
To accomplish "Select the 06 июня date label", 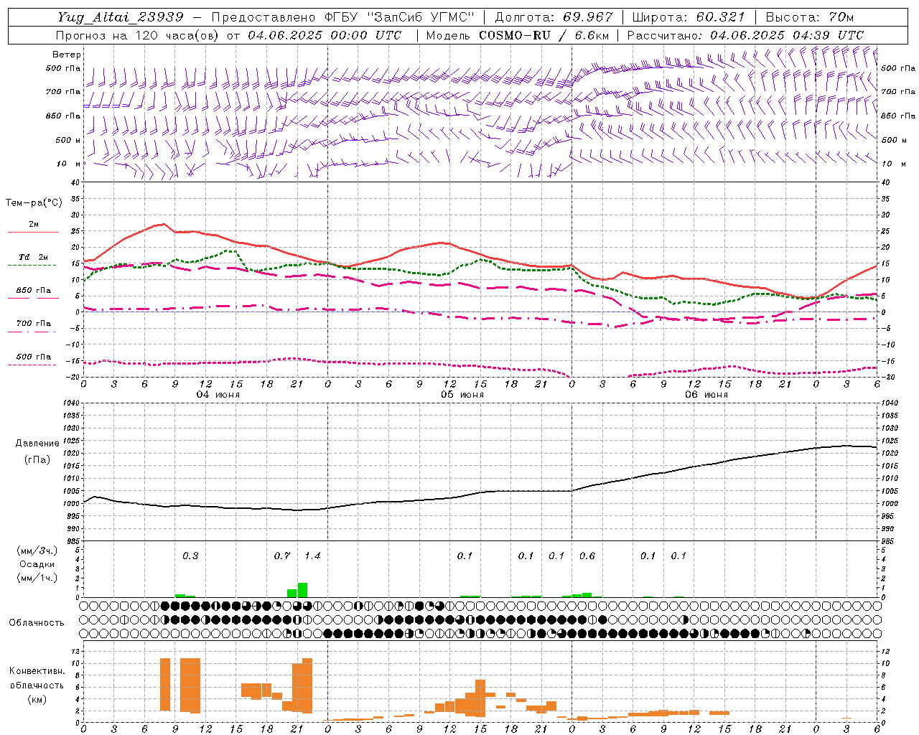I will coord(706,395).
